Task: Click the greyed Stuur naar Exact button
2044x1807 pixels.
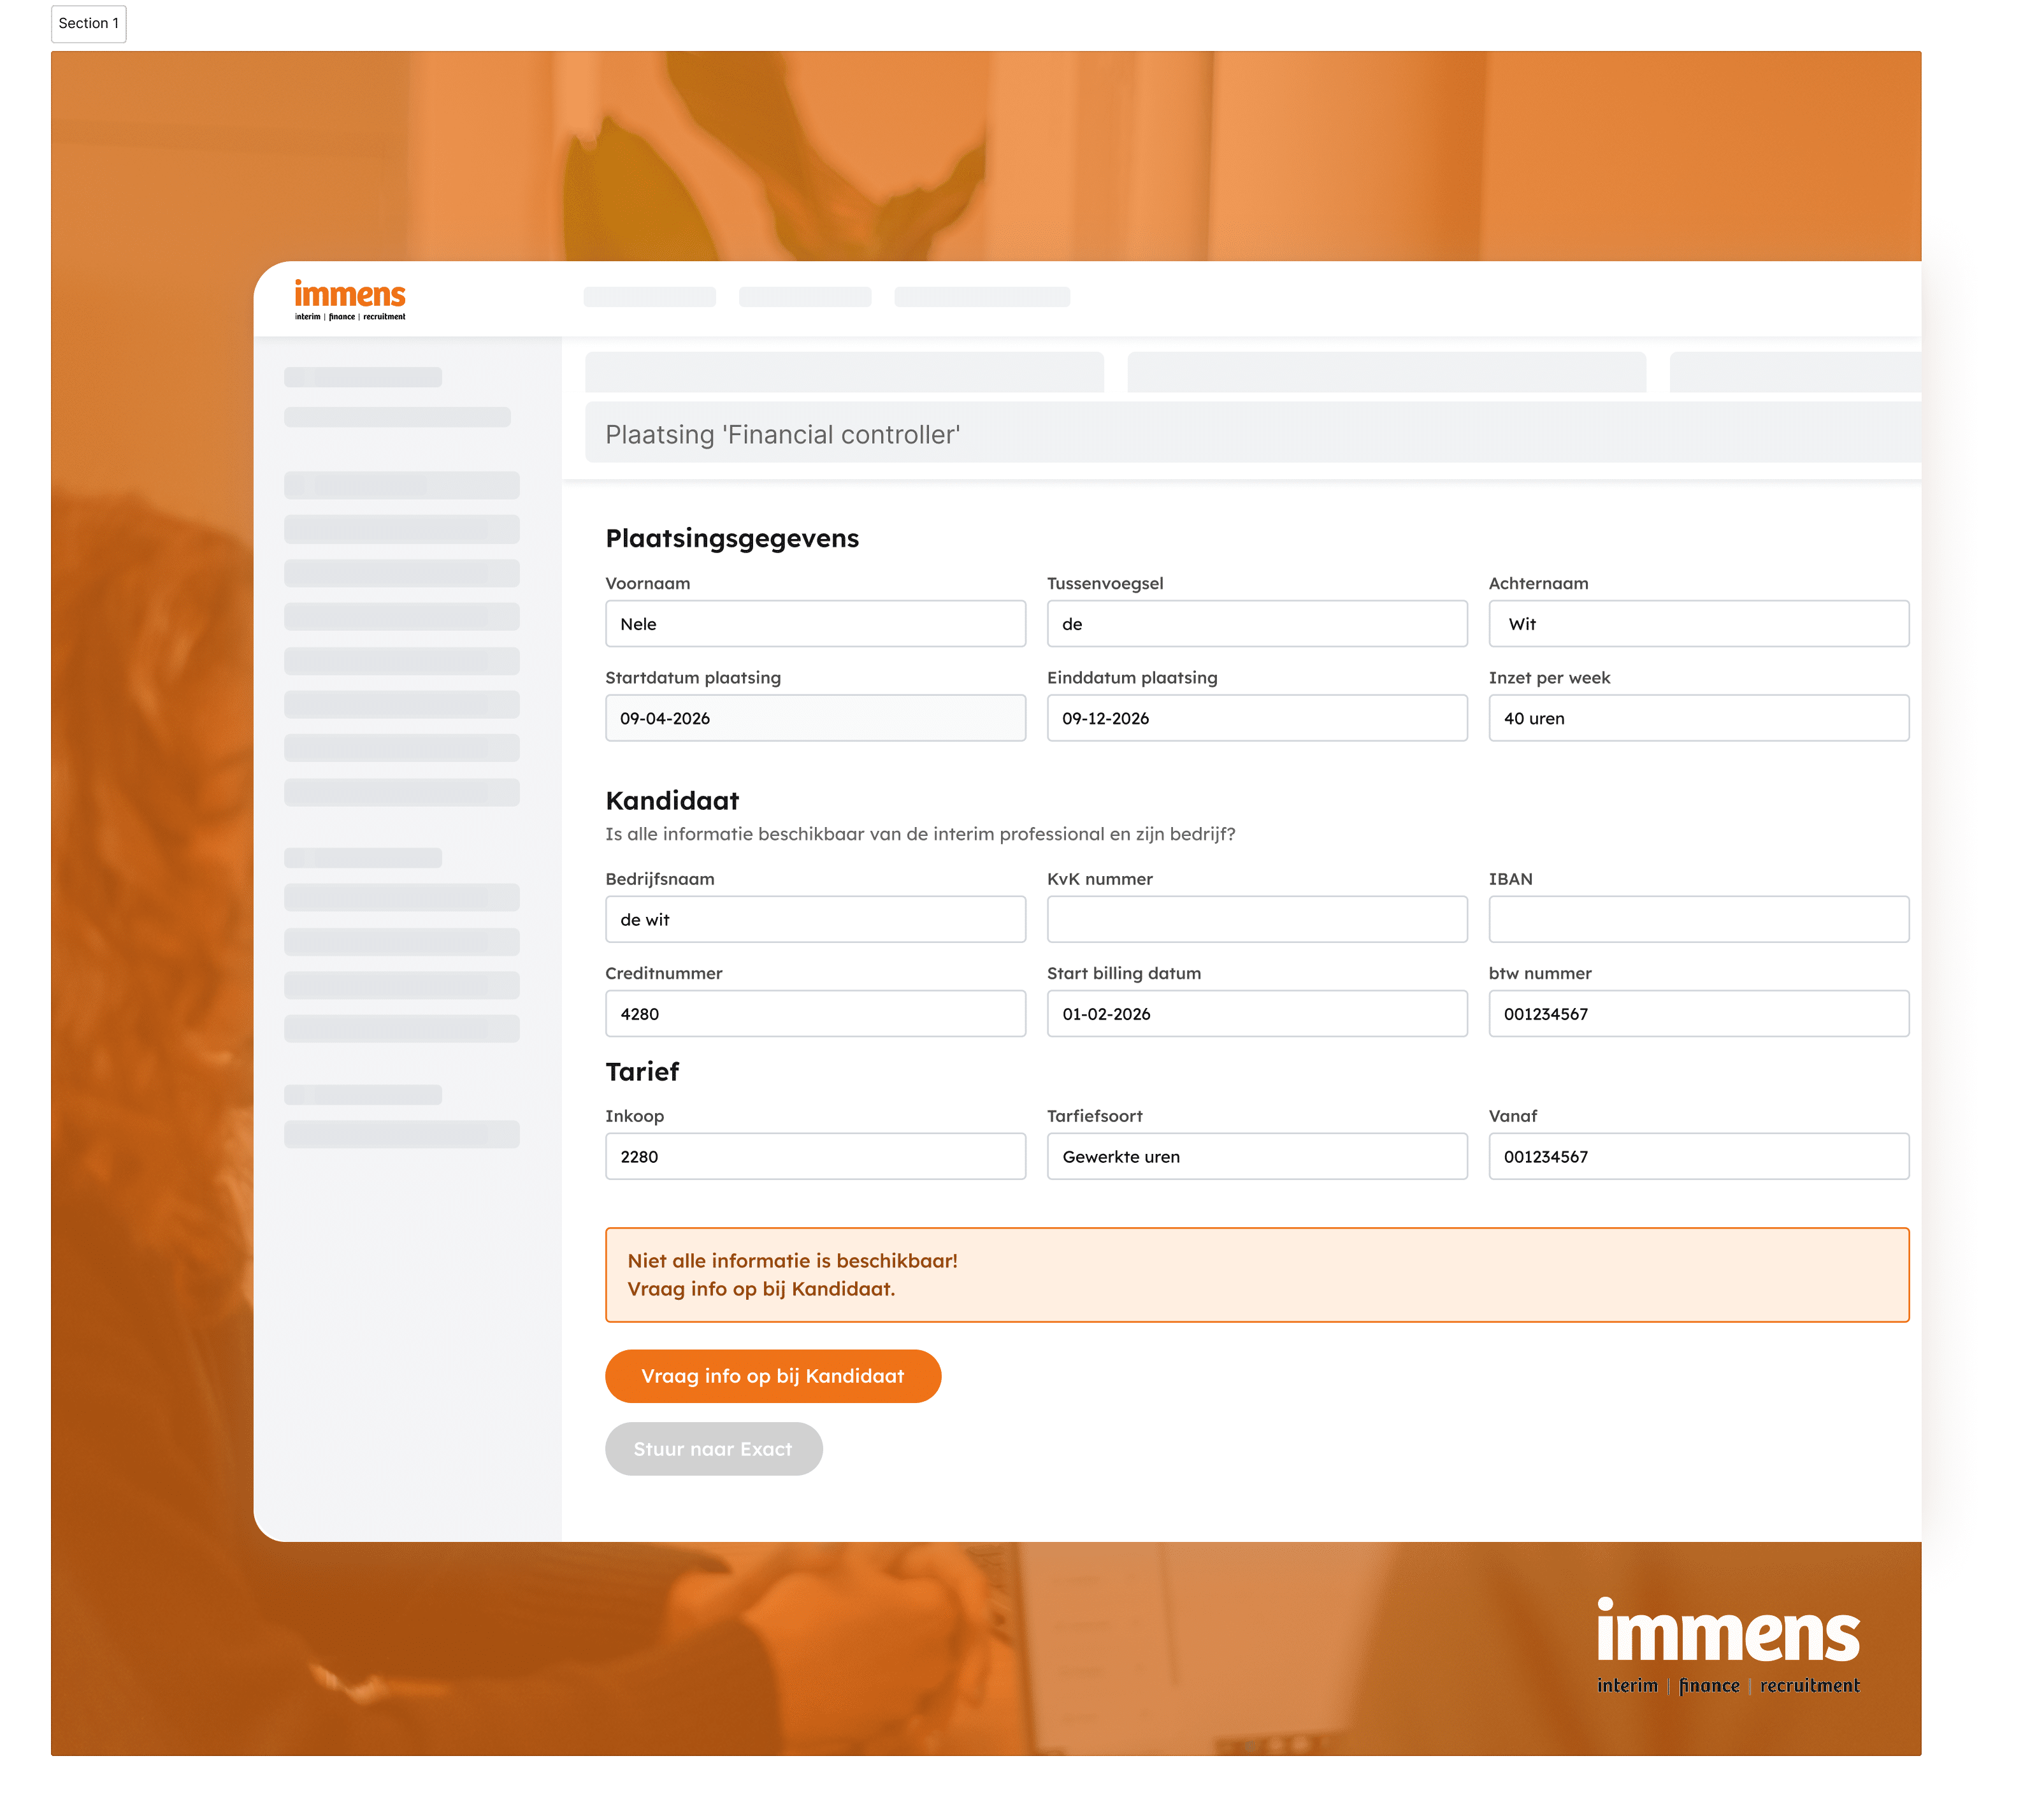Action: pyautogui.click(x=713, y=1448)
